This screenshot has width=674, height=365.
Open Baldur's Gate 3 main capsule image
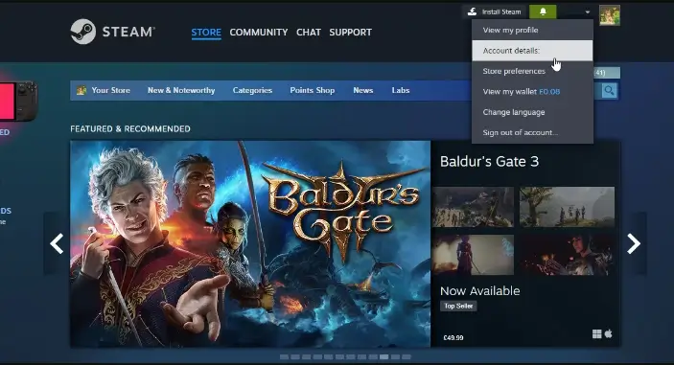point(250,244)
